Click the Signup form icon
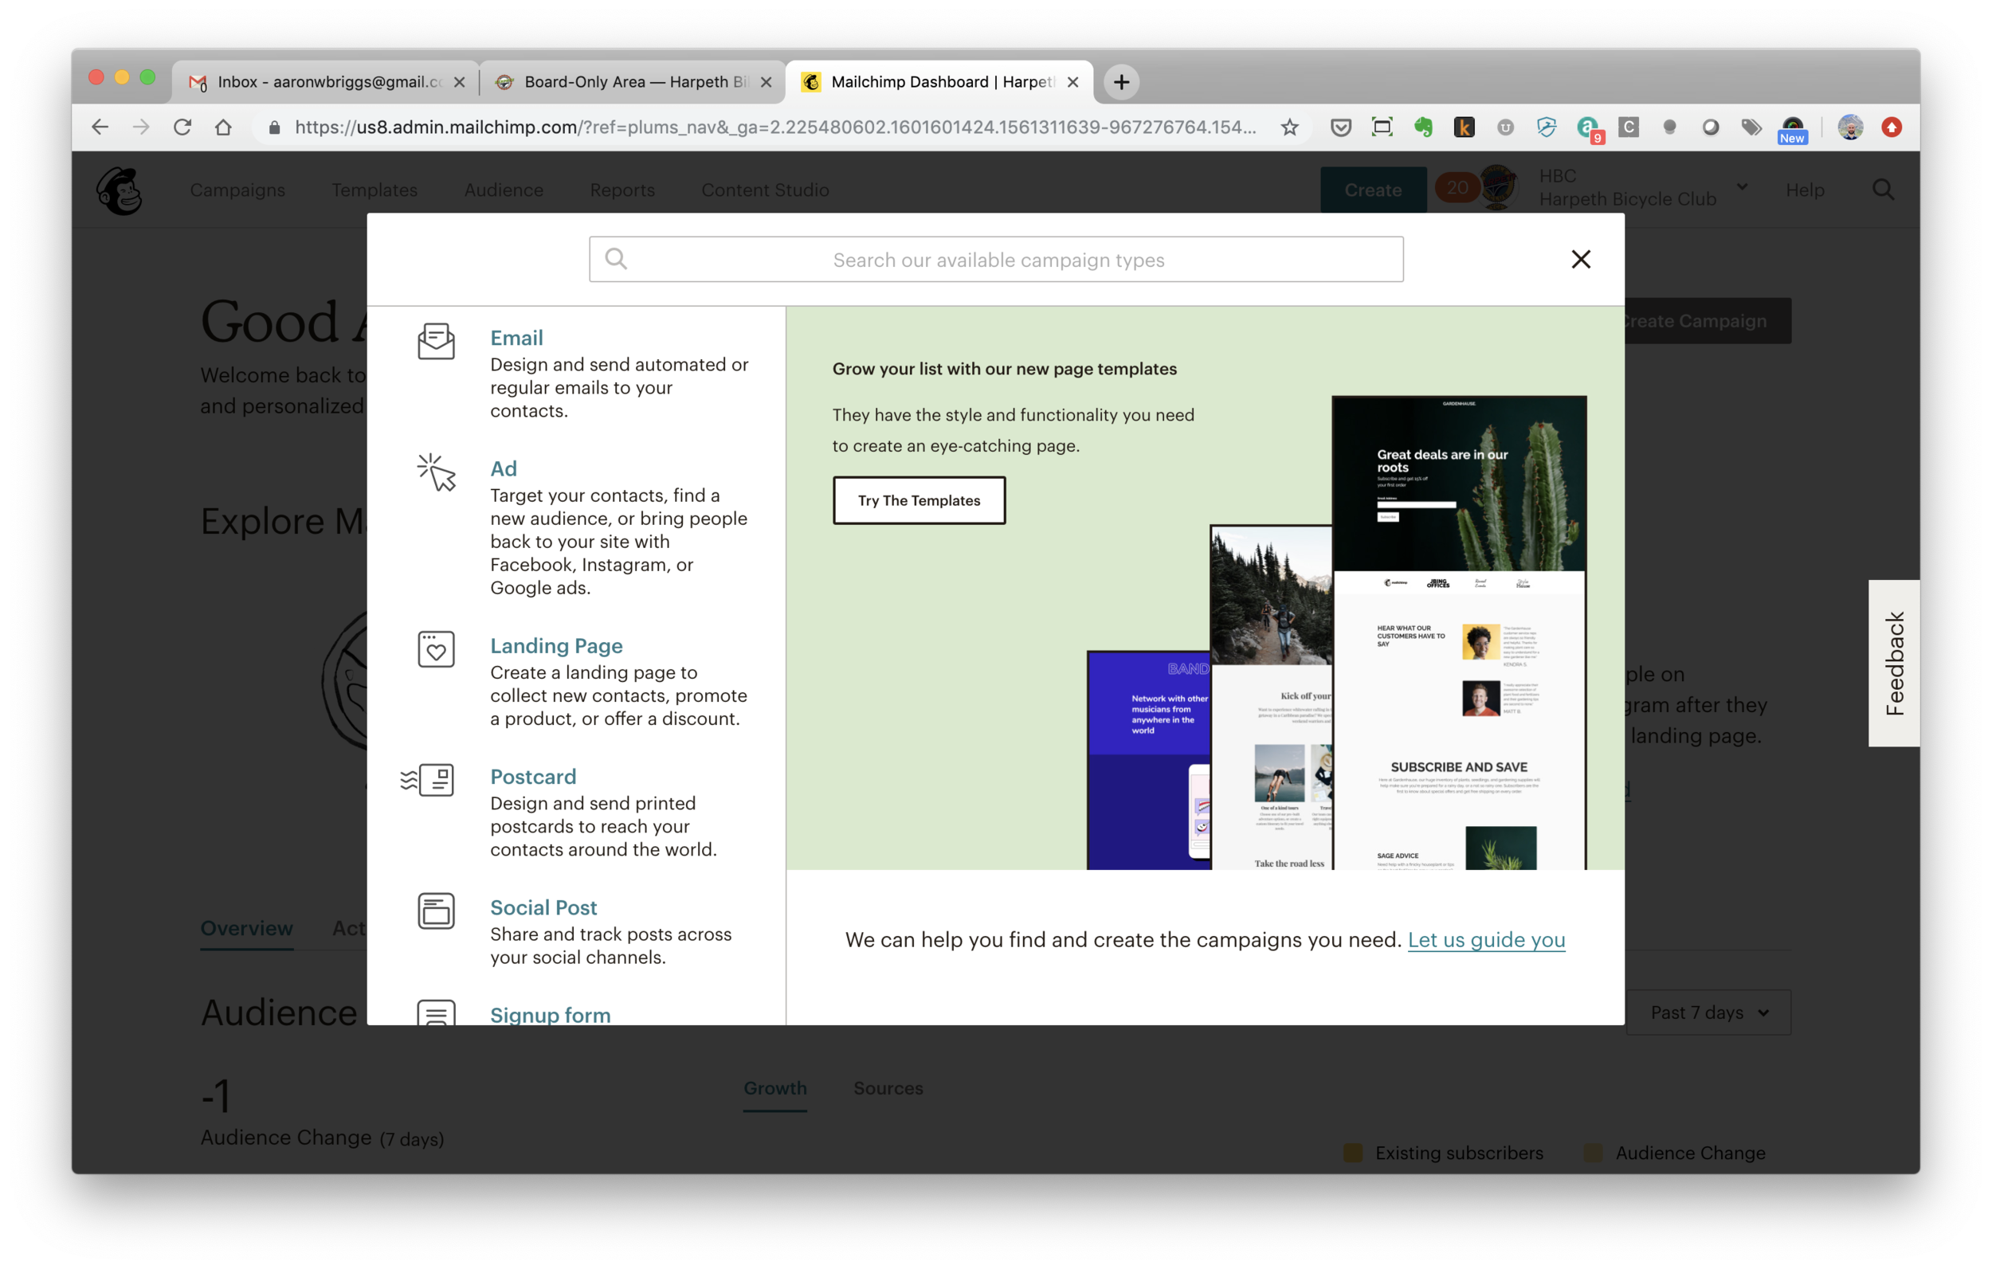The width and height of the screenshot is (1992, 1269). pos(436,1012)
